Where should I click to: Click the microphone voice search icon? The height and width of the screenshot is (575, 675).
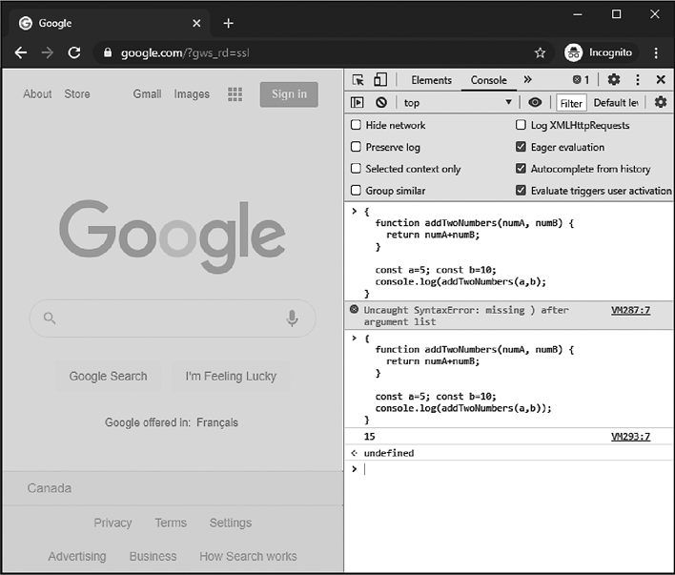tap(293, 318)
